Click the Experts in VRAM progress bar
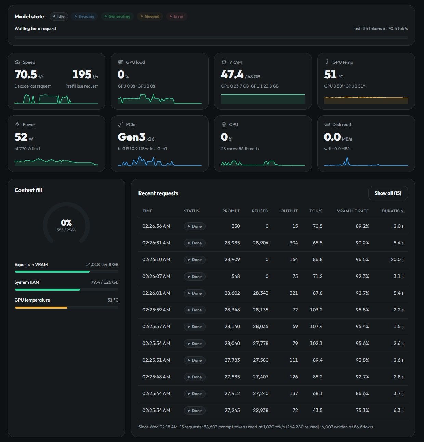The width and height of the screenshot is (424, 442). [66, 272]
